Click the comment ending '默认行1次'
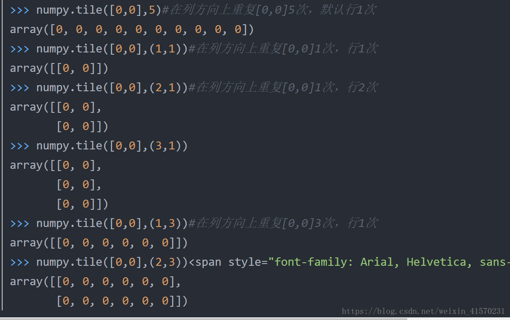Screen dimensions: 510x320 pos(269,10)
